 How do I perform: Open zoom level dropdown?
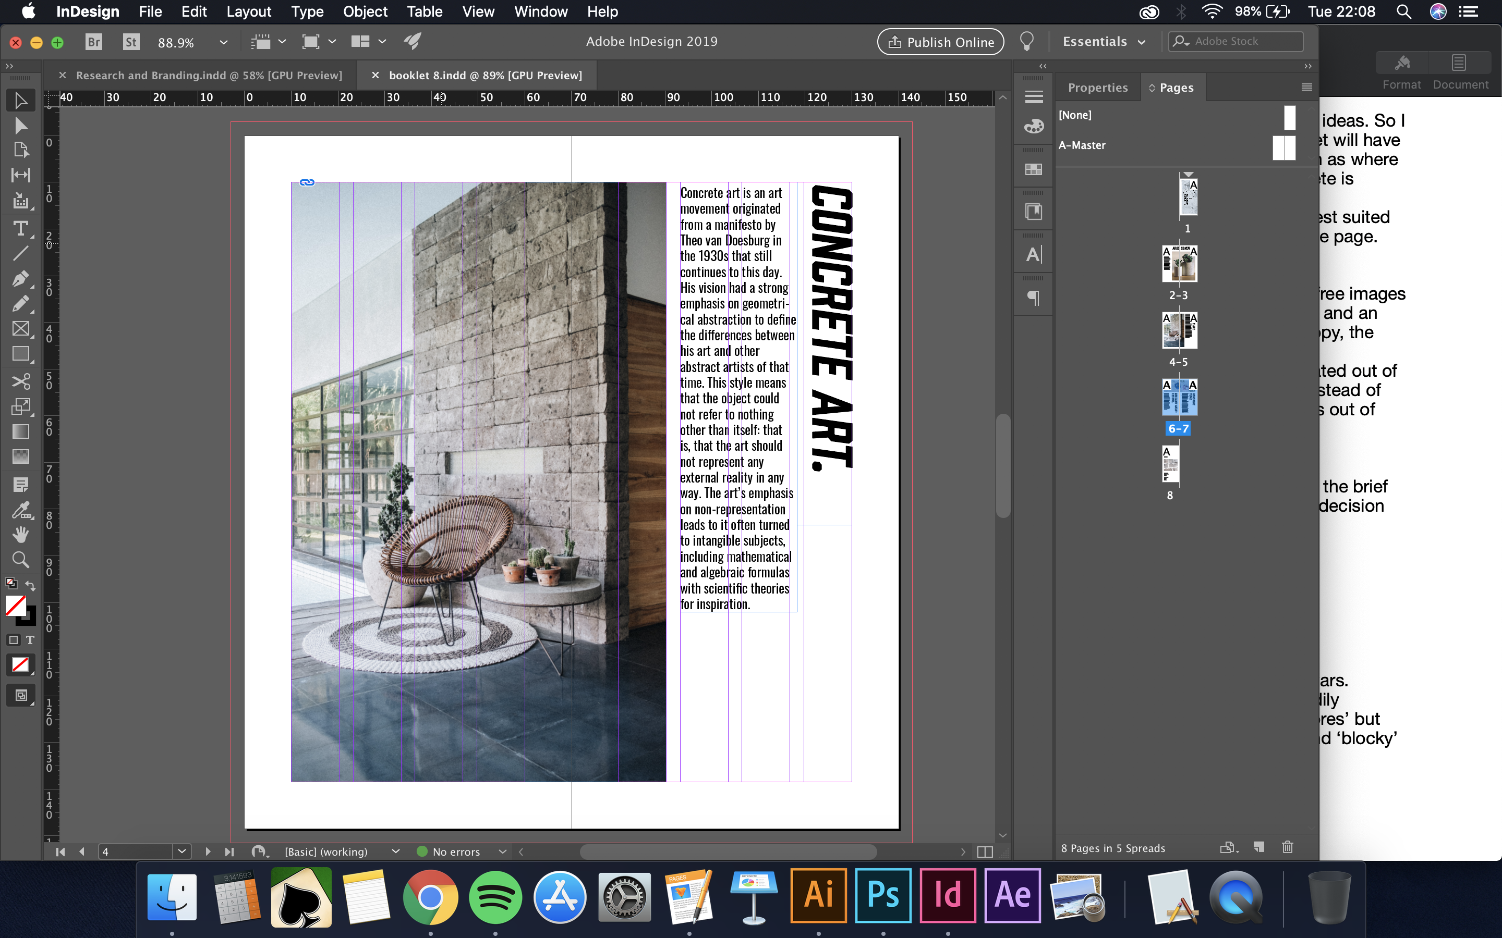(x=223, y=42)
